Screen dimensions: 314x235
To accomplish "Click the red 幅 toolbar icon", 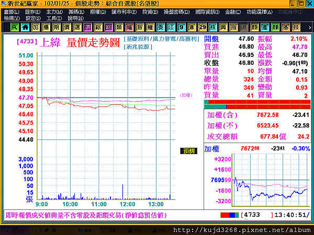I will tap(129, 27).
